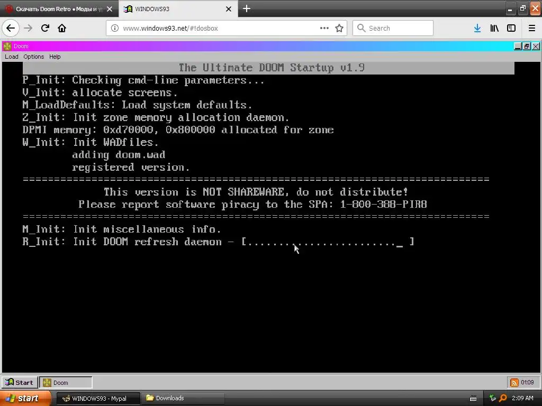Close the Doom window

(x=536, y=47)
